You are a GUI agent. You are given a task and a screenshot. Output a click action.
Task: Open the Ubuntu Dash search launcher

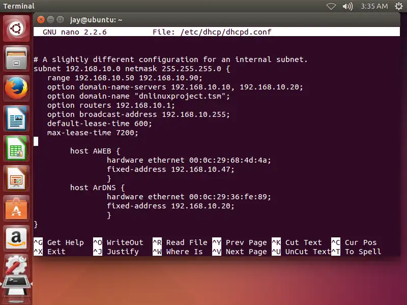(x=17, y=29)
